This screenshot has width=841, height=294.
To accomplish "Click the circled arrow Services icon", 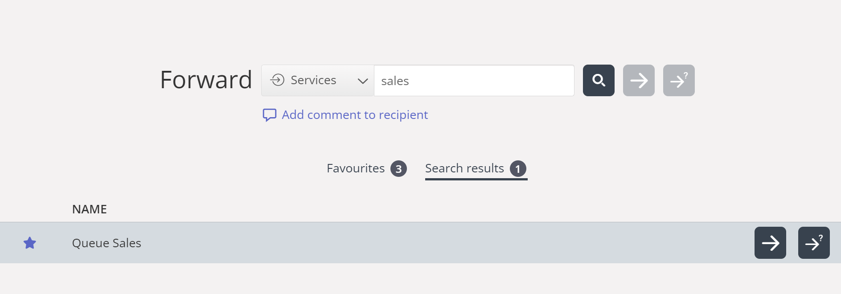I will (x=277, y=80).
